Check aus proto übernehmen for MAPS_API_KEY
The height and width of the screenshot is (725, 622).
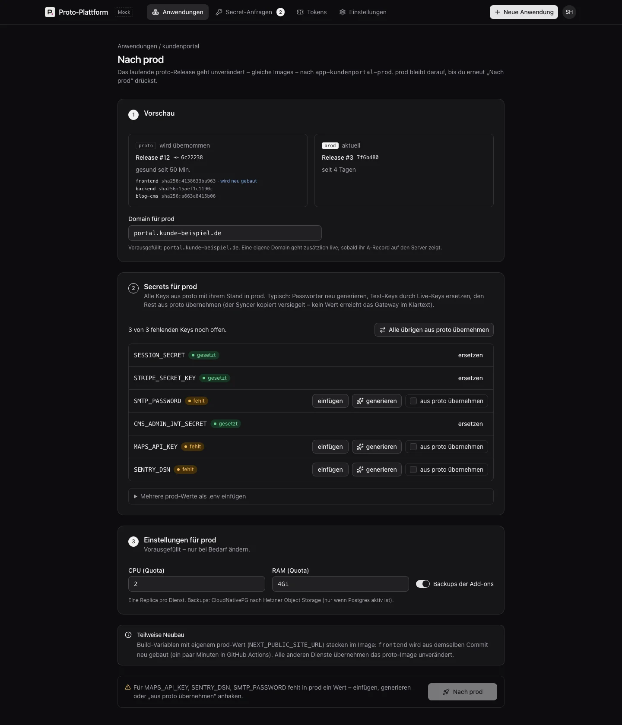pos(413,447)
